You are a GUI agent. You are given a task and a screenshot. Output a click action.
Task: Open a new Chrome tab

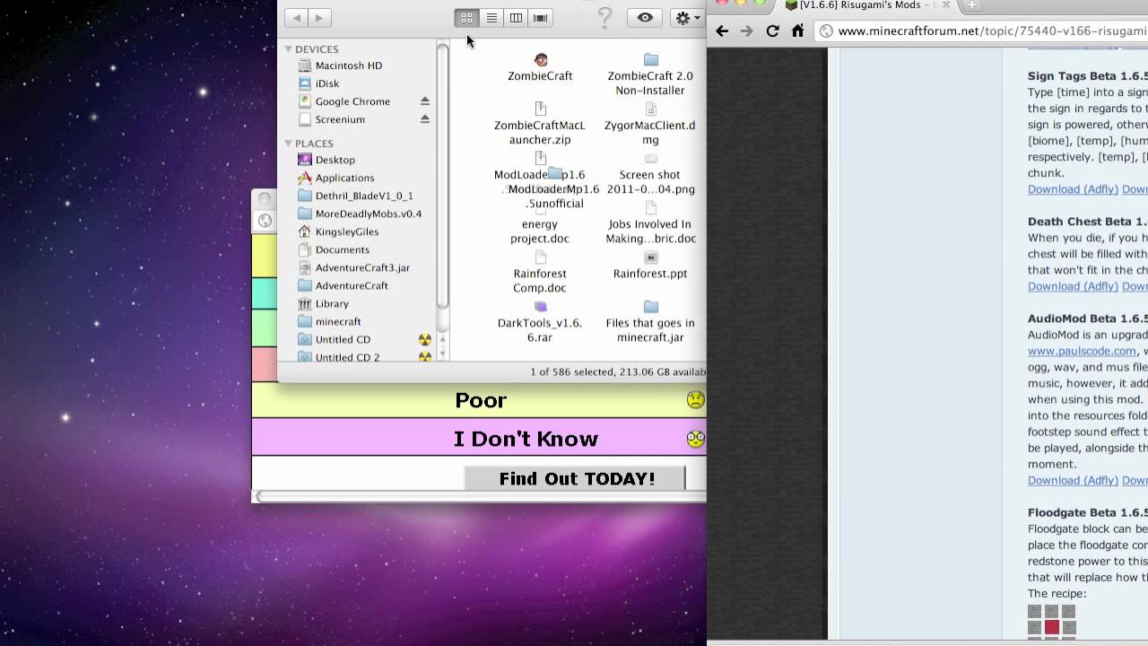pos(971,4)
